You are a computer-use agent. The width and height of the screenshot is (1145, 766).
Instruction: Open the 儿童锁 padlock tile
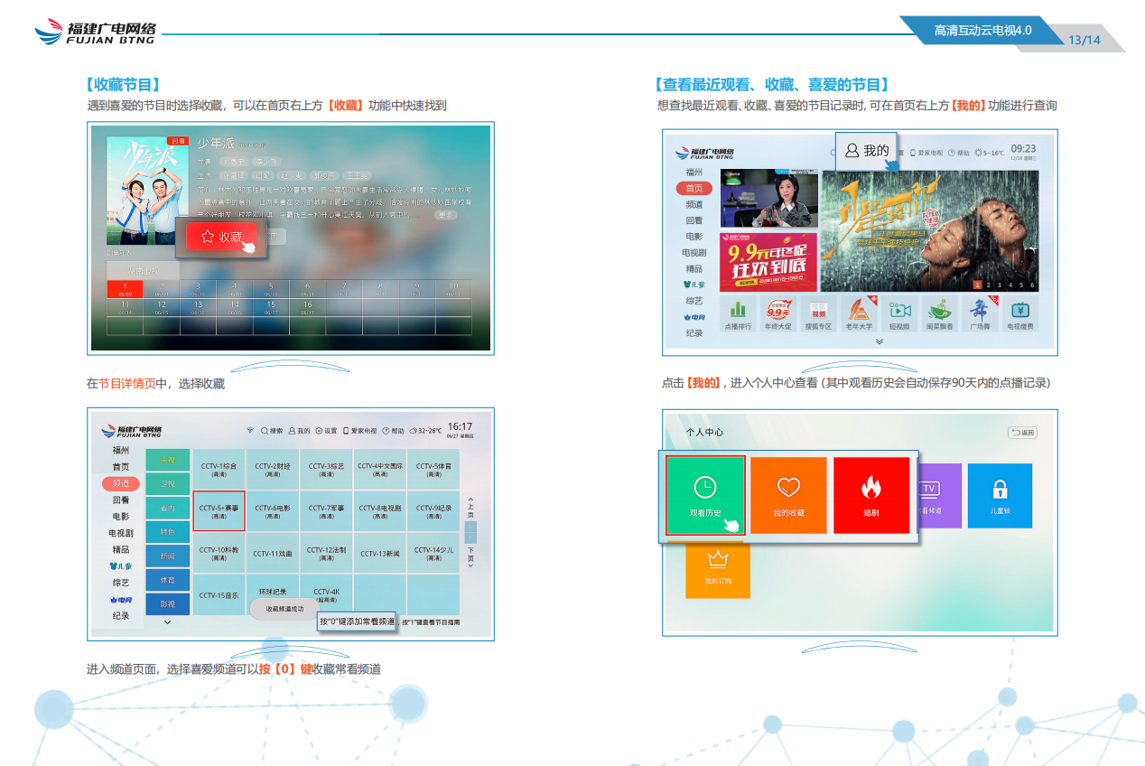tap(999, 495)
